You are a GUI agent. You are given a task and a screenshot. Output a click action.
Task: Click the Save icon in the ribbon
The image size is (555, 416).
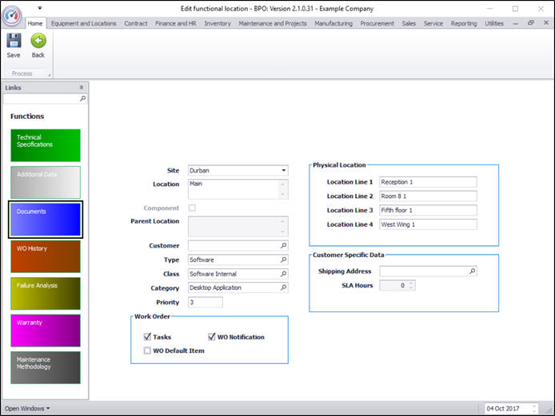pos(14,42)
